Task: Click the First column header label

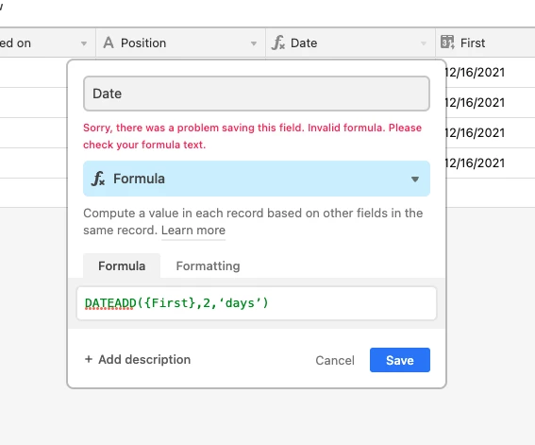Action: pyautogui.click(x=472, y=43)
